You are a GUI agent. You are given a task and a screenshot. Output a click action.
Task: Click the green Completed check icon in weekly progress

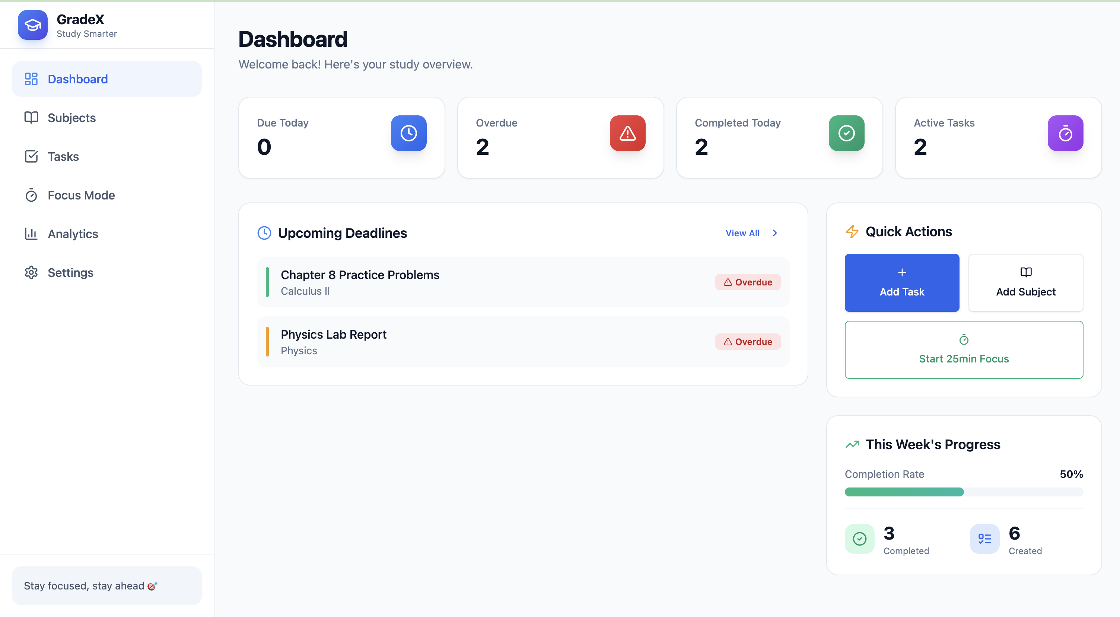pyautogui.click(x=859, y=539)
